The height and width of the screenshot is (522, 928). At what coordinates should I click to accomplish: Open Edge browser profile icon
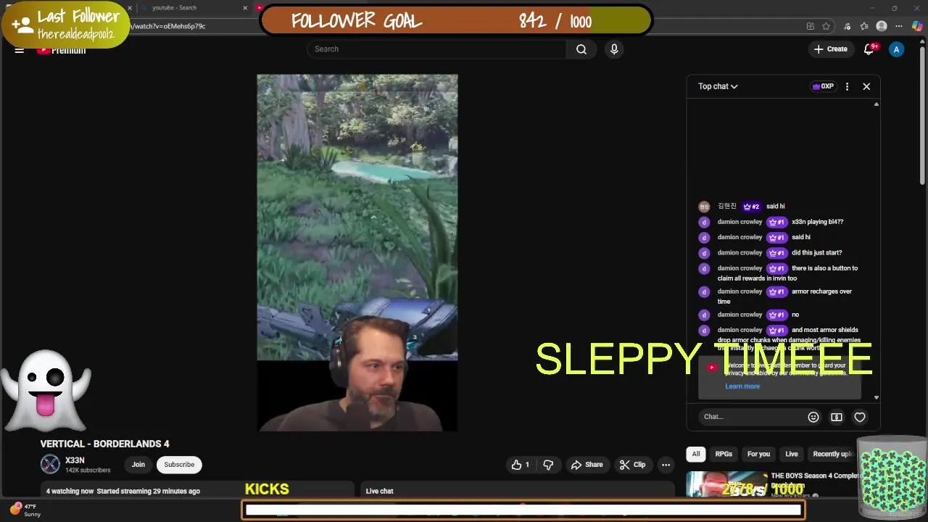[x=882, y=26]
